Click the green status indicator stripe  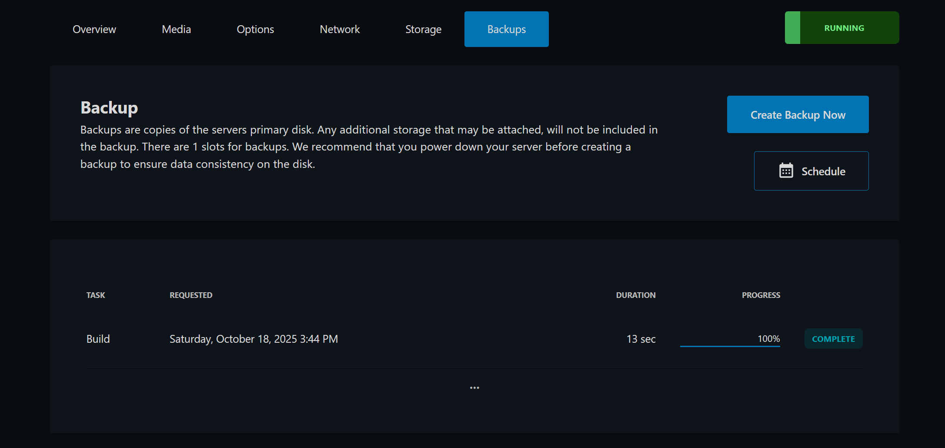792,28
